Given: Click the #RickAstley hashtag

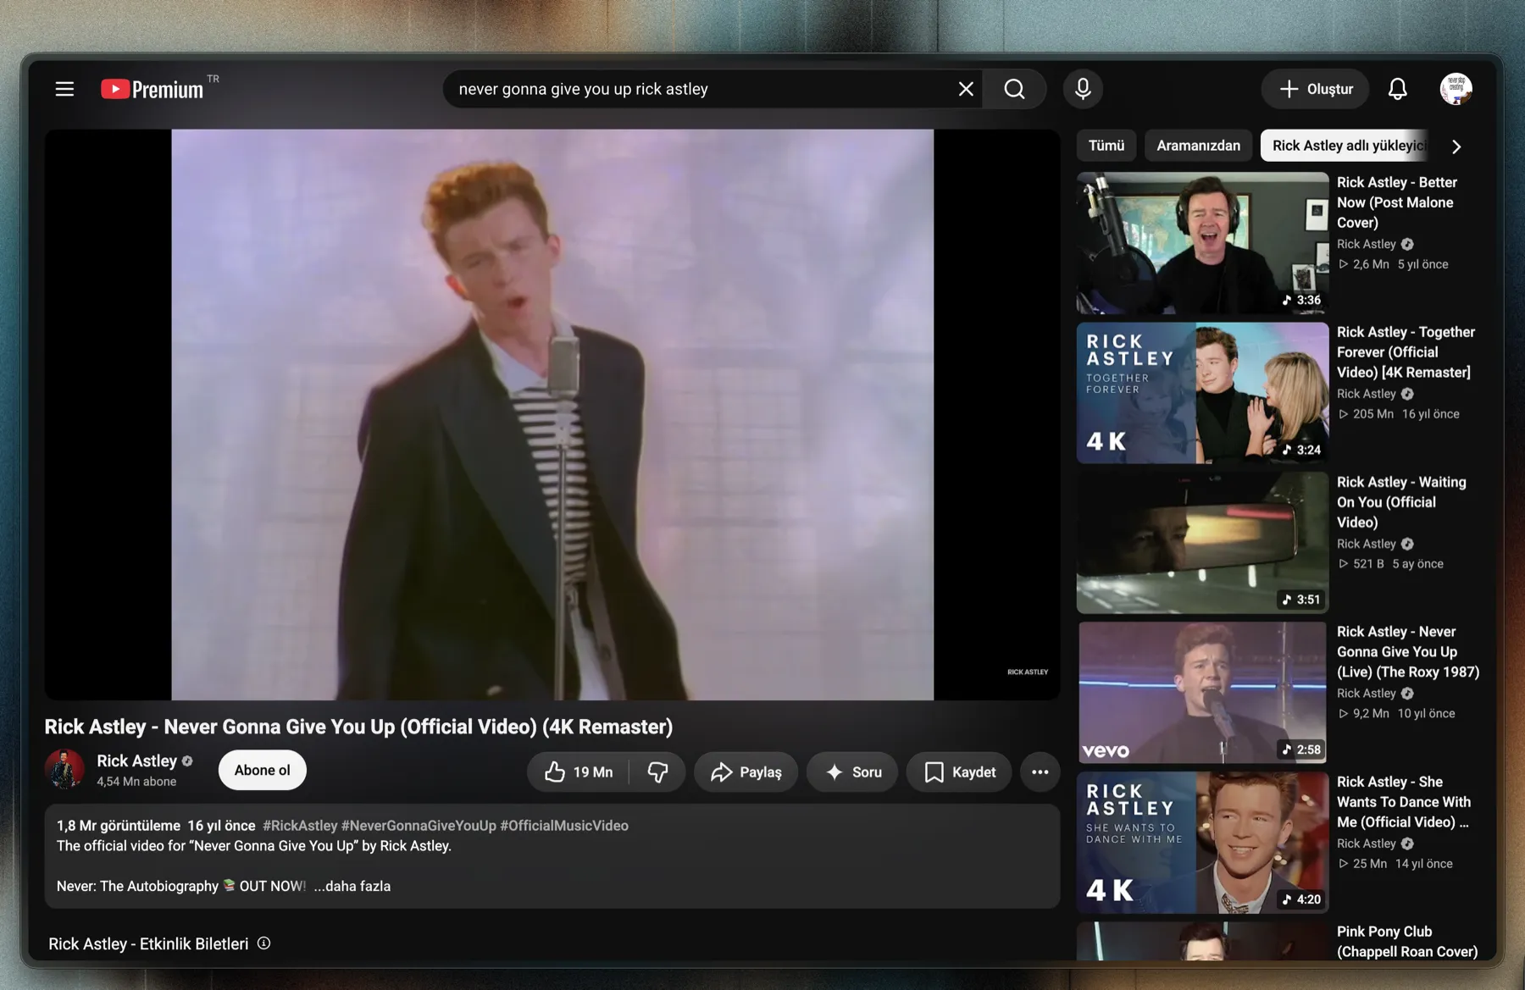Looking at the screenshot, I should click(x=300, y=825).
